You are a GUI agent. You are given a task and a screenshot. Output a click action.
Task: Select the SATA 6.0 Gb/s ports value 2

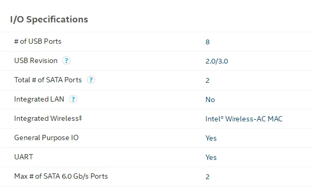[x=207, y=177]
